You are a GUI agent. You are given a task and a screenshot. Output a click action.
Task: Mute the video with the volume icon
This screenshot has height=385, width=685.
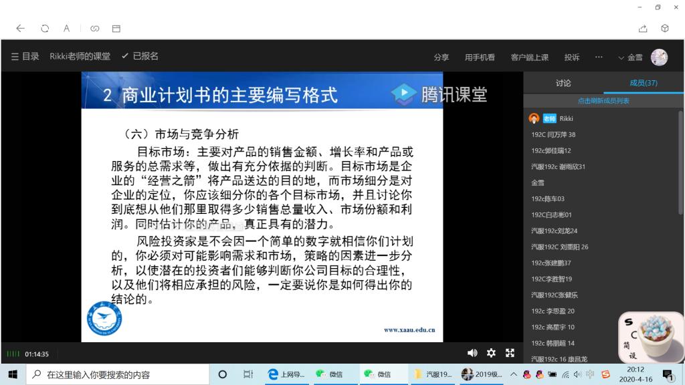pos(472,353)
